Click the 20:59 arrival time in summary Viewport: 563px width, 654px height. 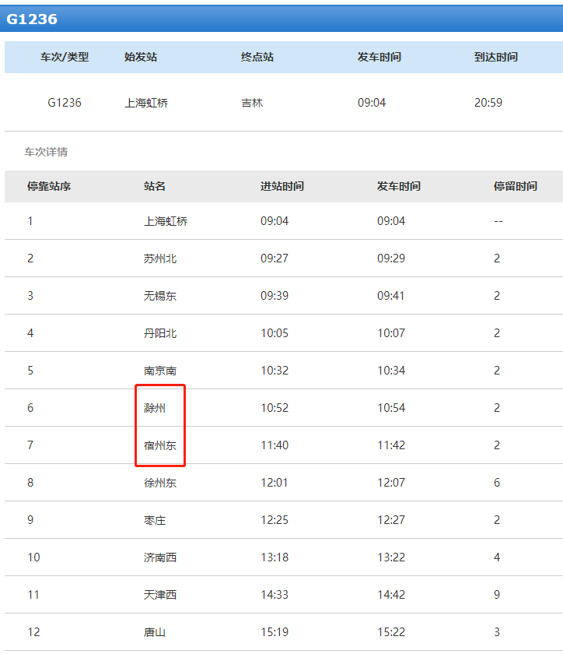click(488, 103)
